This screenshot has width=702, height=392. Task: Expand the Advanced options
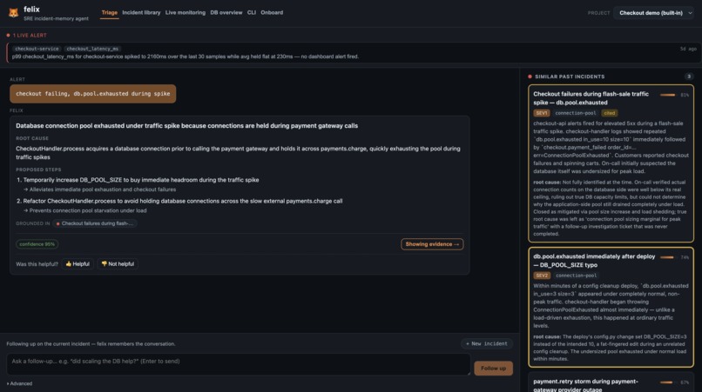click(19, 383)
